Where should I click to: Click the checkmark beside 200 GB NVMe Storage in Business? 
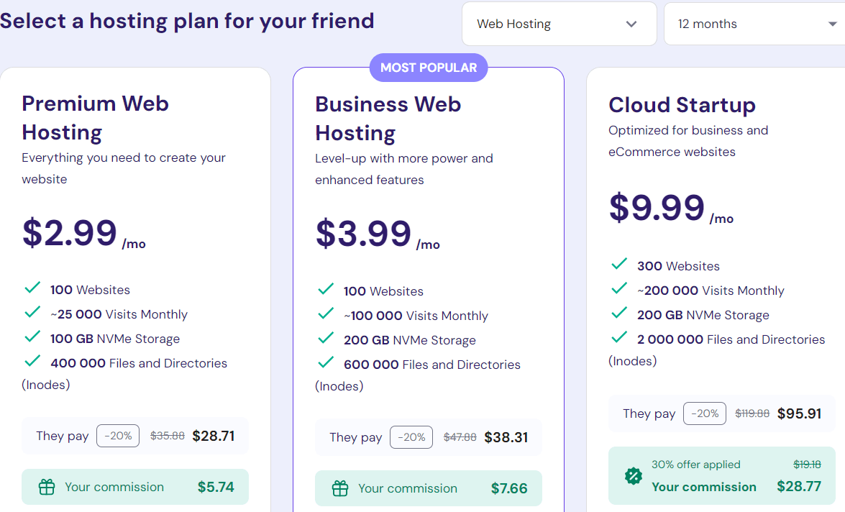326,338
